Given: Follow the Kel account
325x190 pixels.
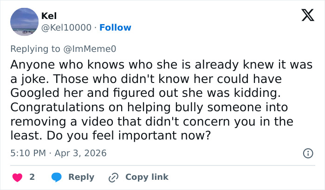Looking at the screenshot, I should pos(116,27).
